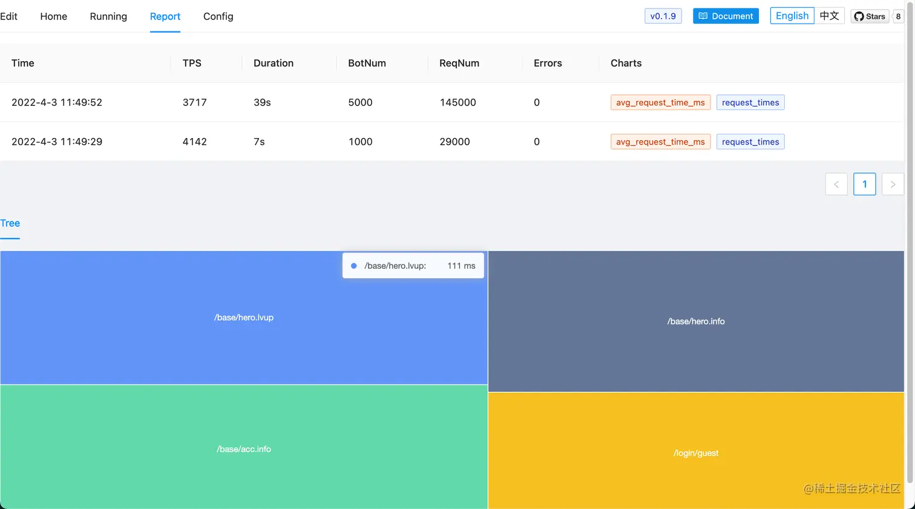
Task: Click TPS value 3717
Action: click(x=195, y=102)
